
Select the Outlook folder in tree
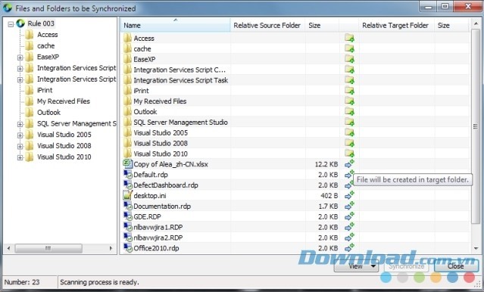[48, 112]
